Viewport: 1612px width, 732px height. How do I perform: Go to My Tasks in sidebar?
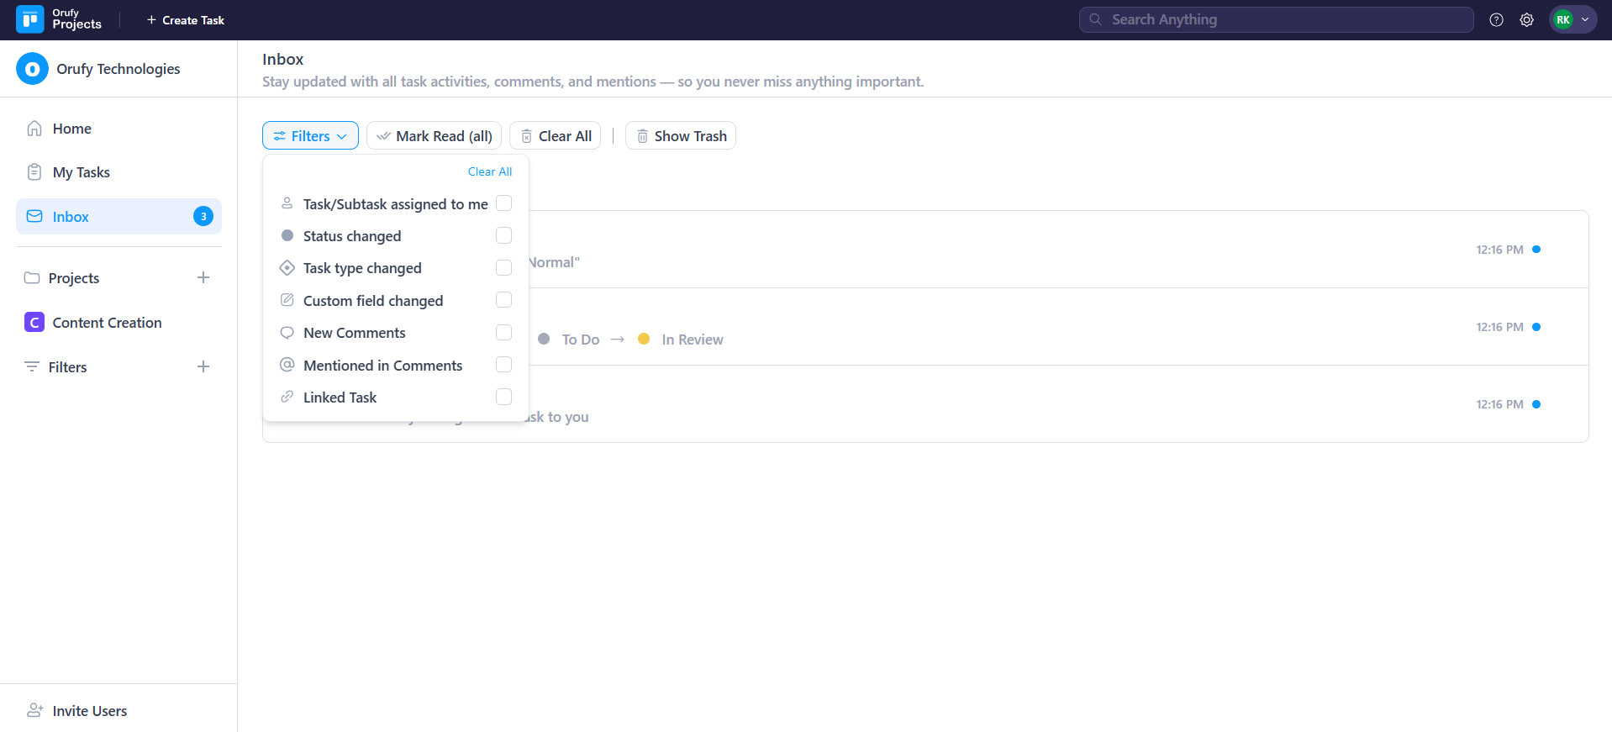(x=81, y=172)
